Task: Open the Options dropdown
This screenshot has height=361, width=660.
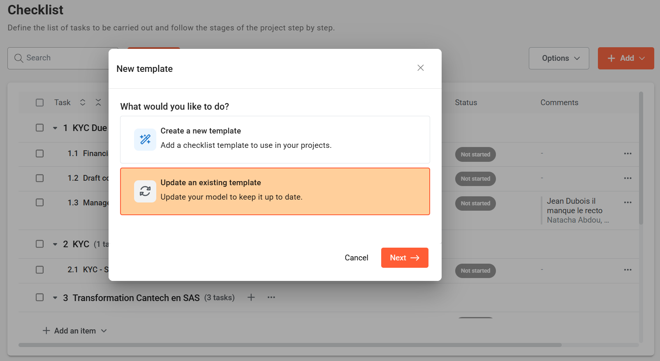Action: (558, 58)
